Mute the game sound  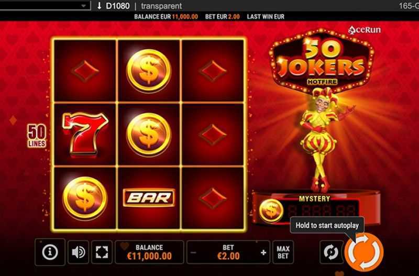pos(78,252)
